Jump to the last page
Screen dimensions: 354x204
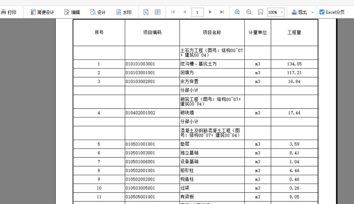click(221, 12)
